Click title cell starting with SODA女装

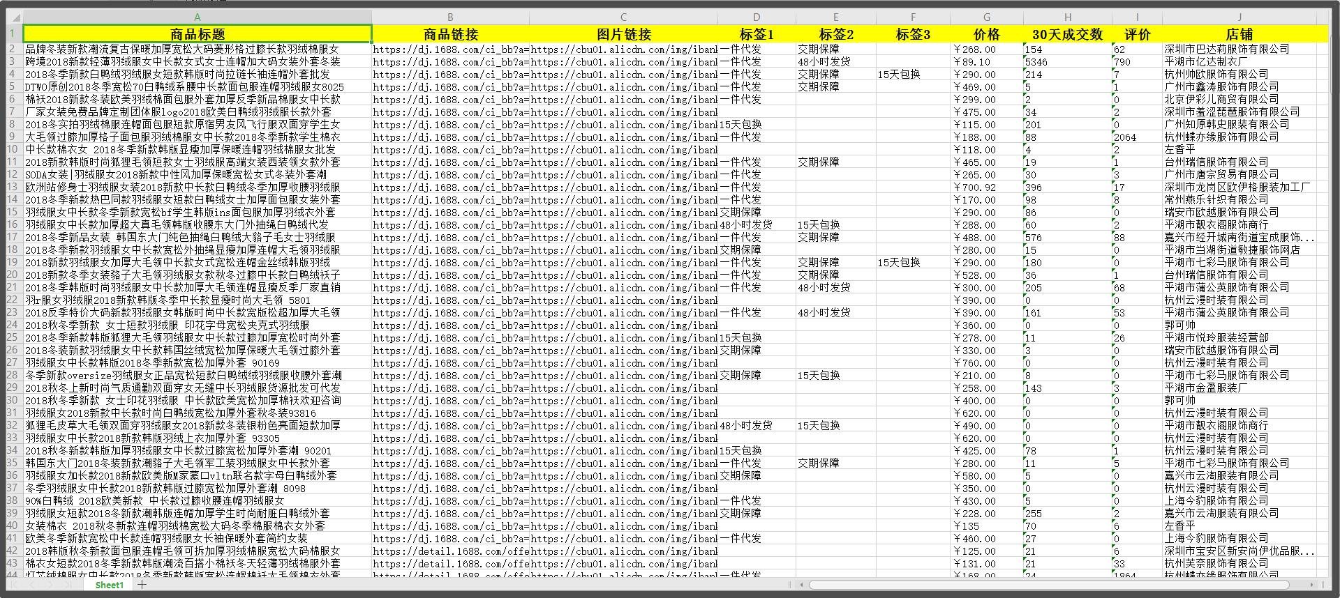click(x=198, y=174)
